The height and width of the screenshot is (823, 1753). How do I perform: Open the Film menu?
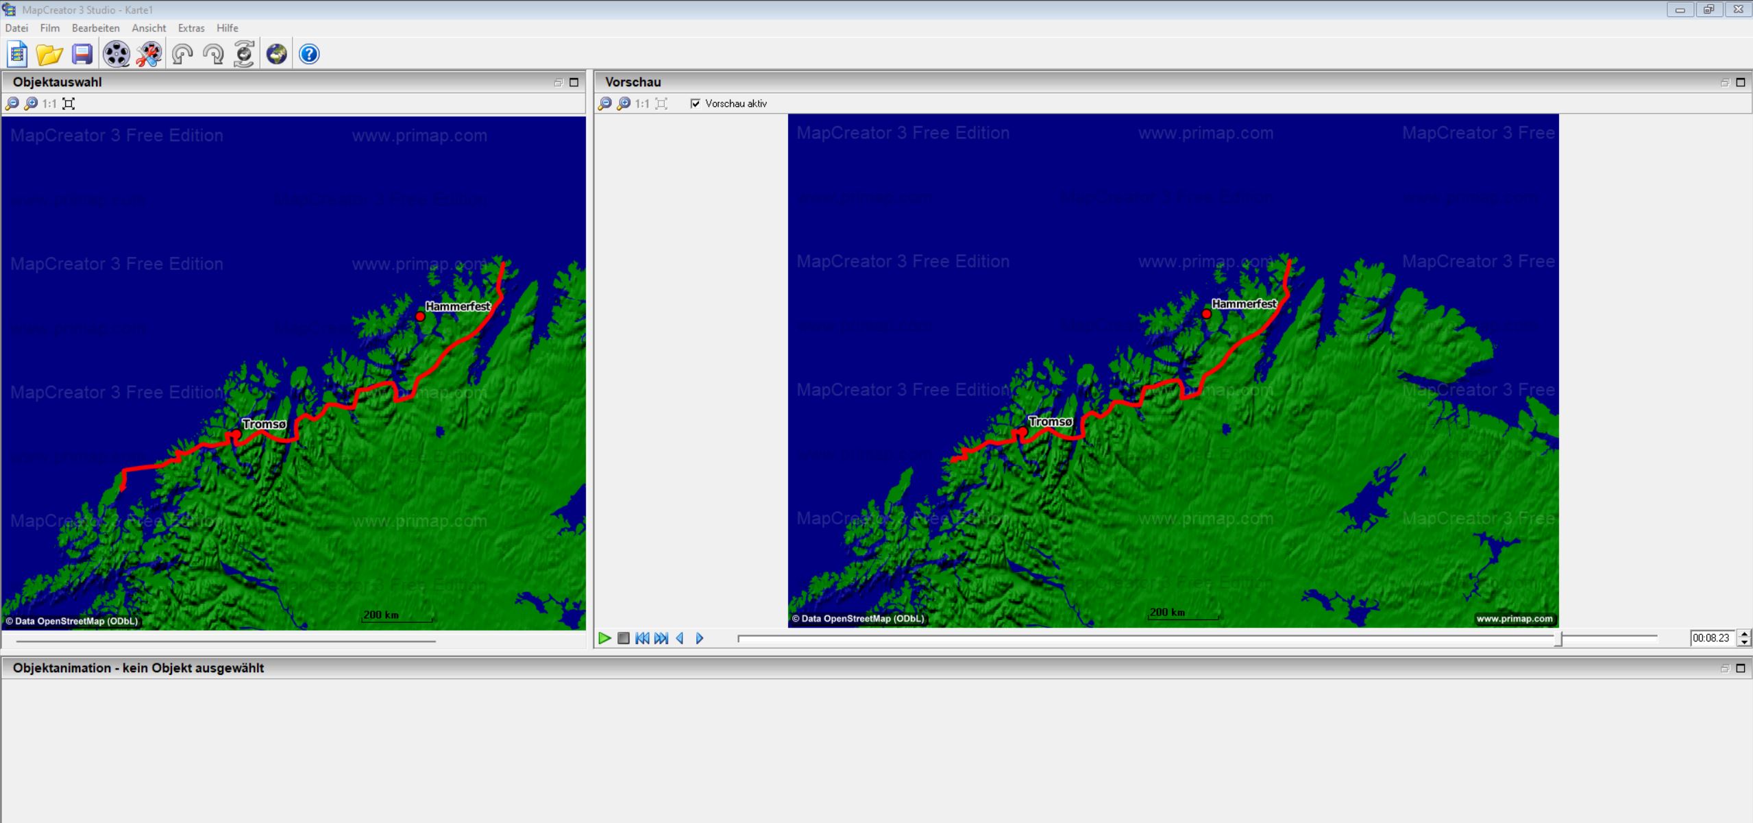tap(49, 28)
